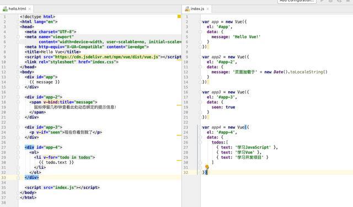Screen dimensions: 353x207
Task: Collapse the div id="app-2" element fold marker
Action: [x=18, y=97]
